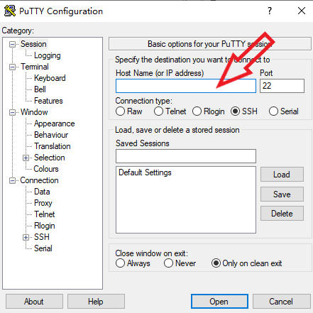Open the Telnet category in tree
313x313 pixels.
click(x=45, y=214)
